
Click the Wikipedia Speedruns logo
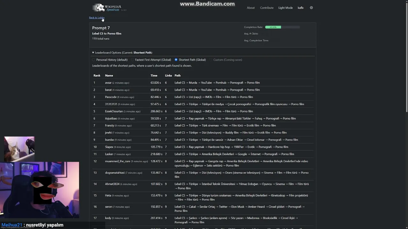pos(107,8)
